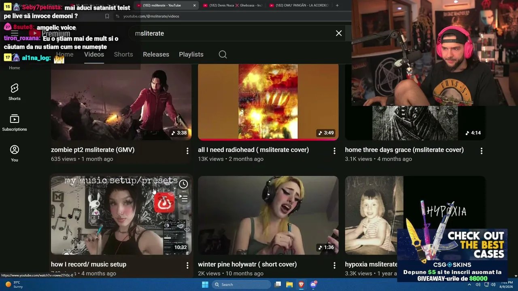Go to Home in the sidebar
Viewport: 518px width, 291px height.
(15, 67)
